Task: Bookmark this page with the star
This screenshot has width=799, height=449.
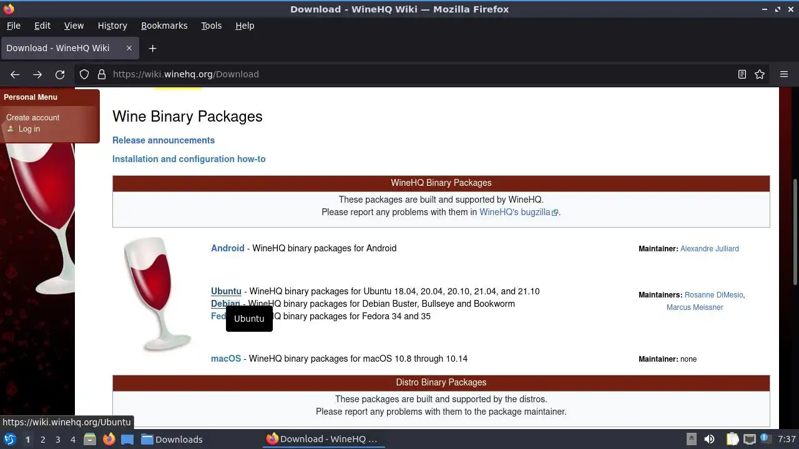Action: [x=760, y=74]
